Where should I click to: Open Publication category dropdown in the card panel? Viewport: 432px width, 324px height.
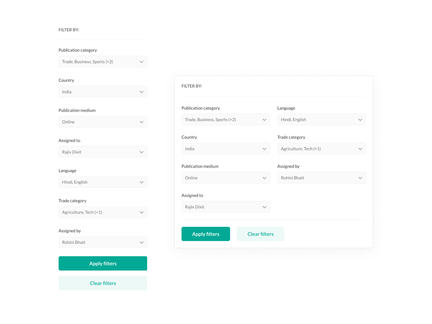point(226,120)
